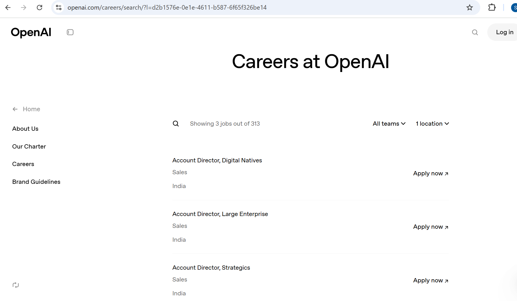Screen dimensions: 517x301
Task: Click the header search magnifier icon
Action: (x=475, y=32)
